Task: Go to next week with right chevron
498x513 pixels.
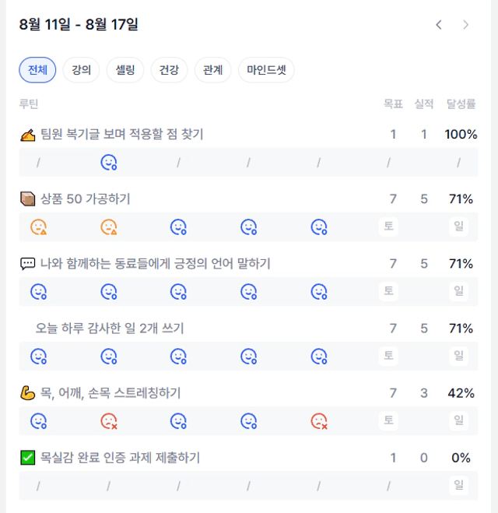Action: (x=465, y=25)
